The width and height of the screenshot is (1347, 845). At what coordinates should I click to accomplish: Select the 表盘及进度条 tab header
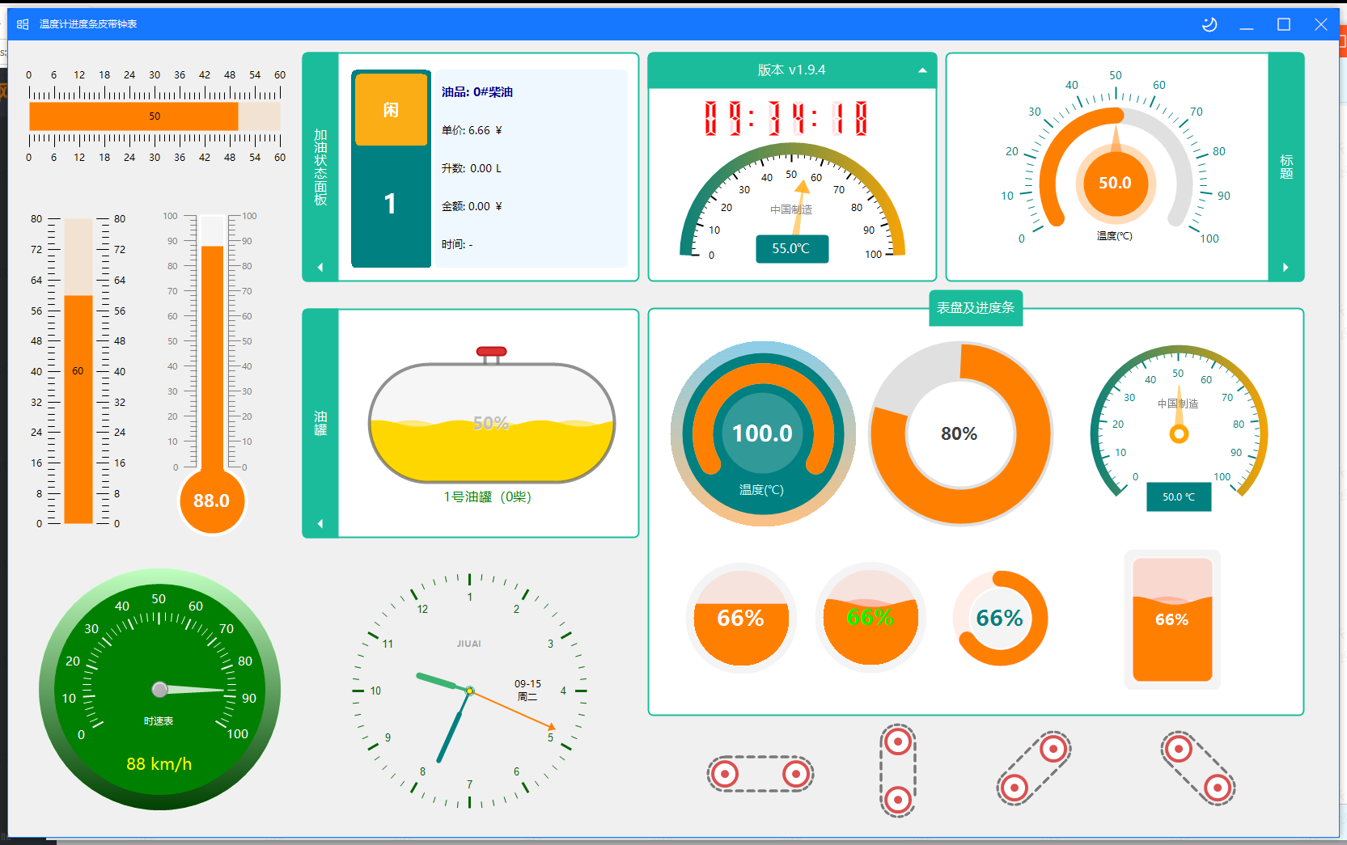976,308
